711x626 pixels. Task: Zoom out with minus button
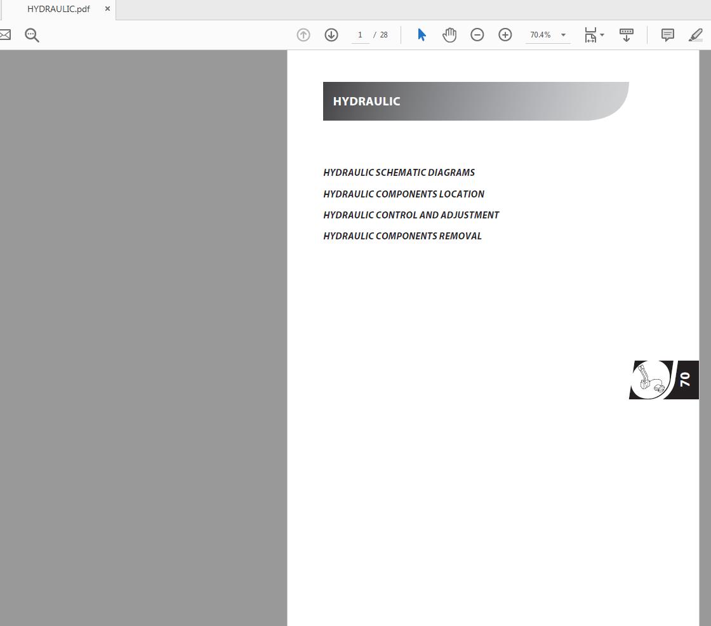pos(477,35)
